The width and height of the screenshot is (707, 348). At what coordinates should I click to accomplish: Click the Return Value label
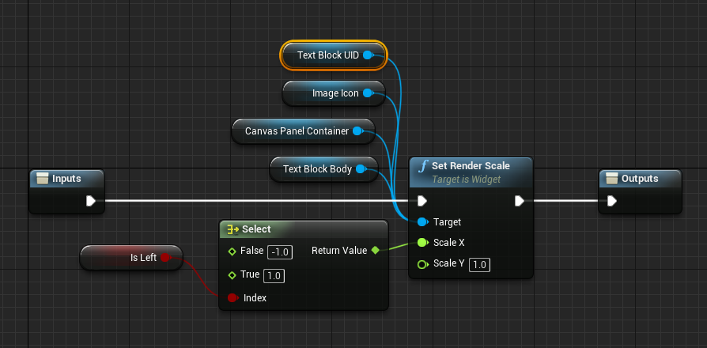pos(339,250)
